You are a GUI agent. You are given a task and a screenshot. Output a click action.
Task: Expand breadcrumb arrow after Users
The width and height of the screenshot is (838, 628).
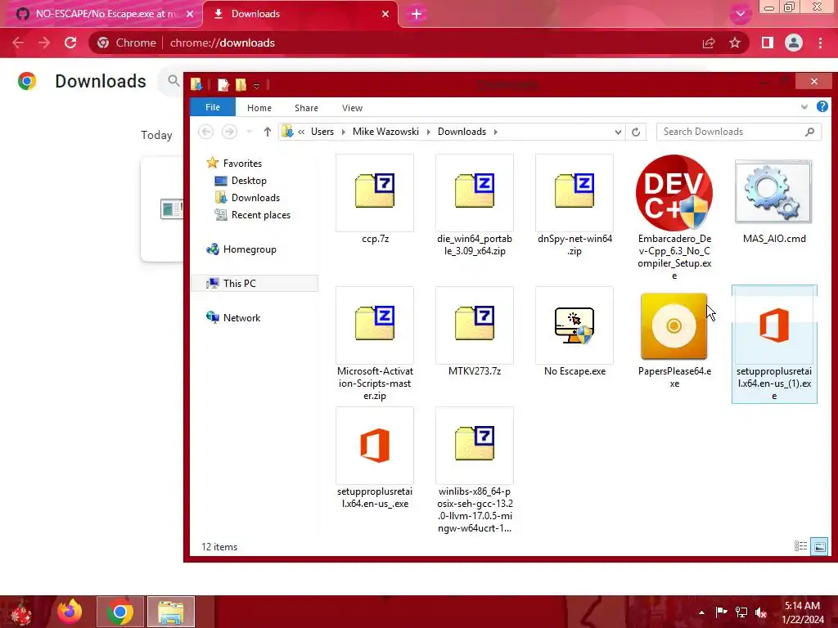343,132
